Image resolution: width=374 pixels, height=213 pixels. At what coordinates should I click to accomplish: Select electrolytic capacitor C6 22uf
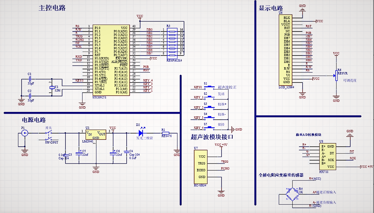(113, 153)
